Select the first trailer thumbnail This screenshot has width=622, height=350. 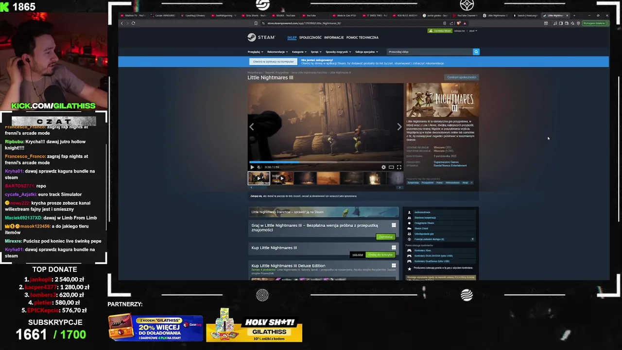[x=259, y=178]
